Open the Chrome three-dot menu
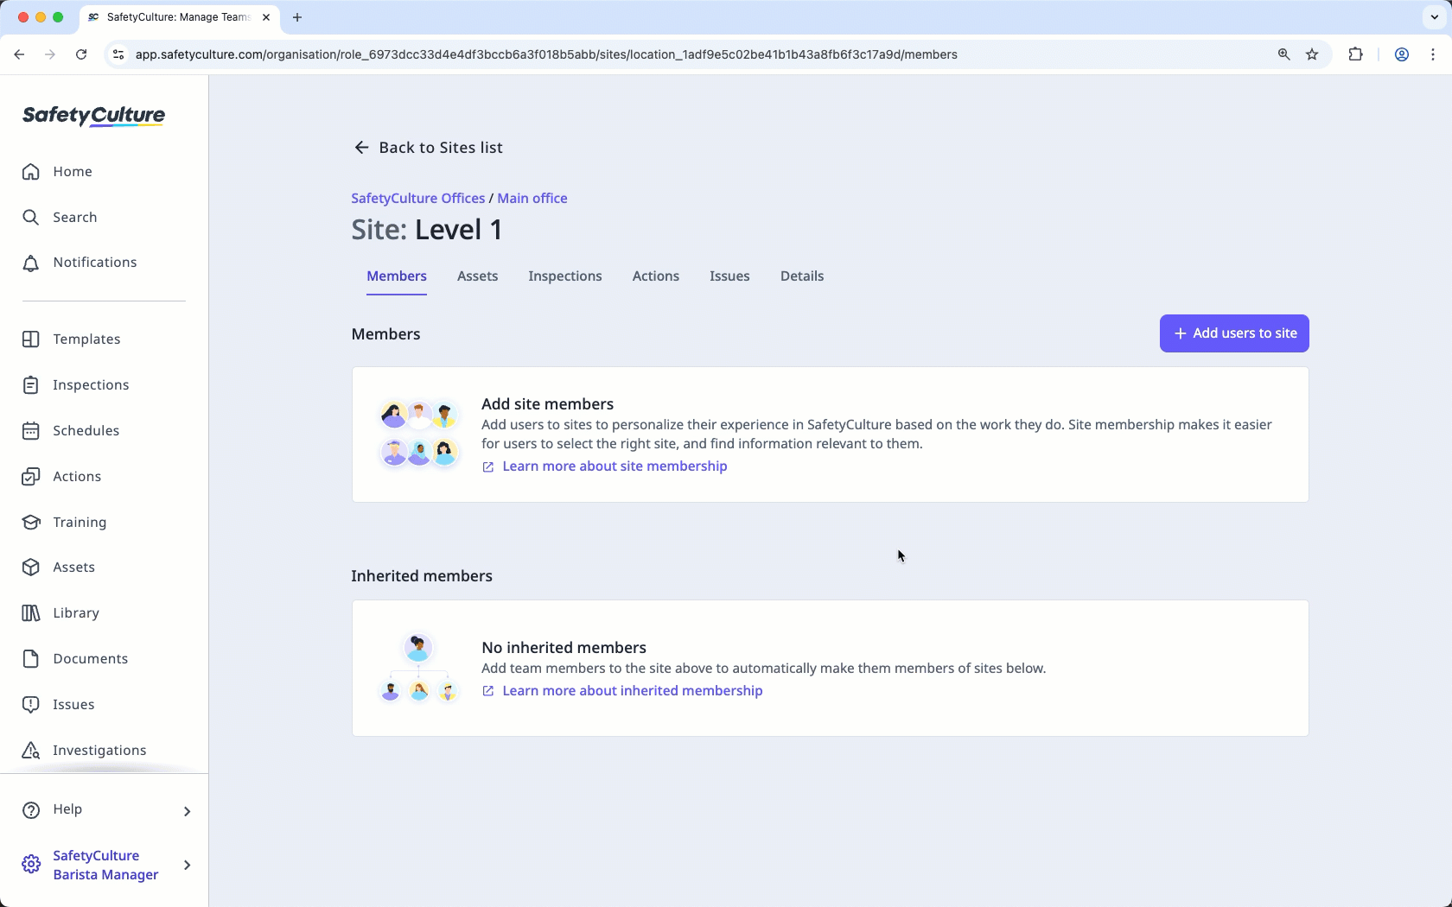 click(1433, 54)
